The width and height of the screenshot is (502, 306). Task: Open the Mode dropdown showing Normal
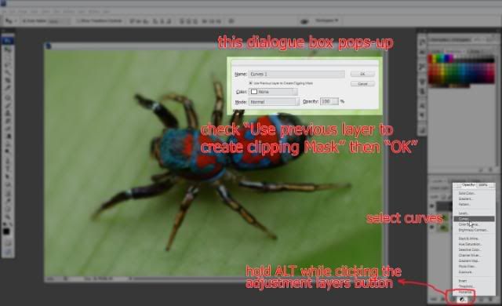point(274,102)
